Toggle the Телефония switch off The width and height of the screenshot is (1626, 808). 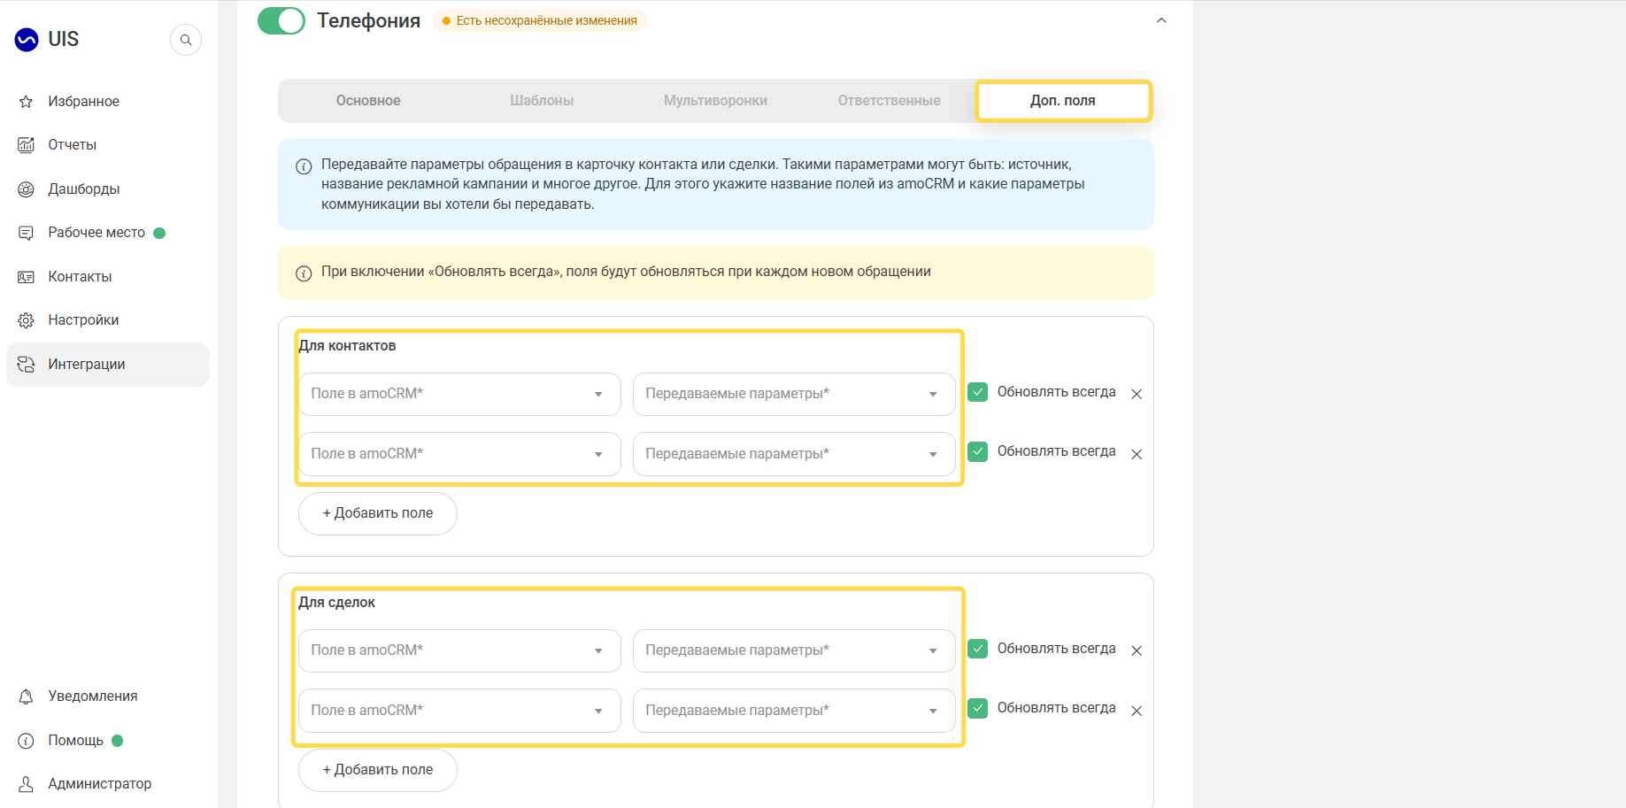(x=281, y=20)
